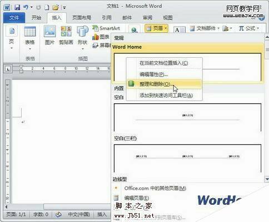
Task: Switch to the 页面布局 tab
Action: (82, 18)
